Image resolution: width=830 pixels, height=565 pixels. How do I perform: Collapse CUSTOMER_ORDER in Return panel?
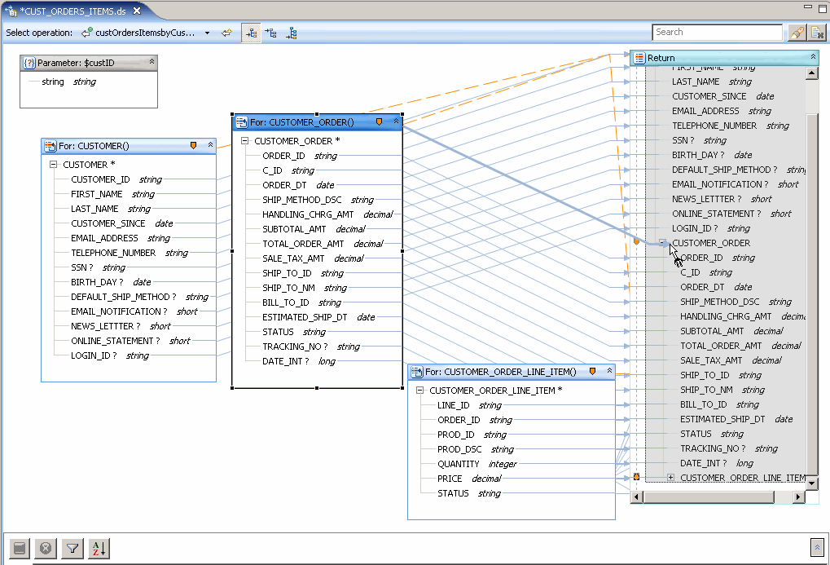point(663,243)
